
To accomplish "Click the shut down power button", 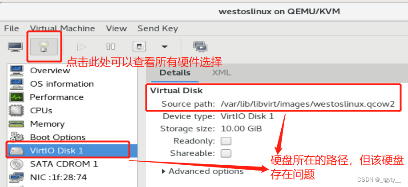I will tap(139, 46).
